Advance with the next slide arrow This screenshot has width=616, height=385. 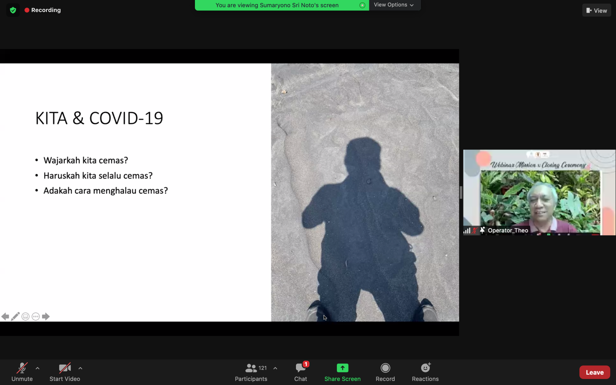[46, 316]
